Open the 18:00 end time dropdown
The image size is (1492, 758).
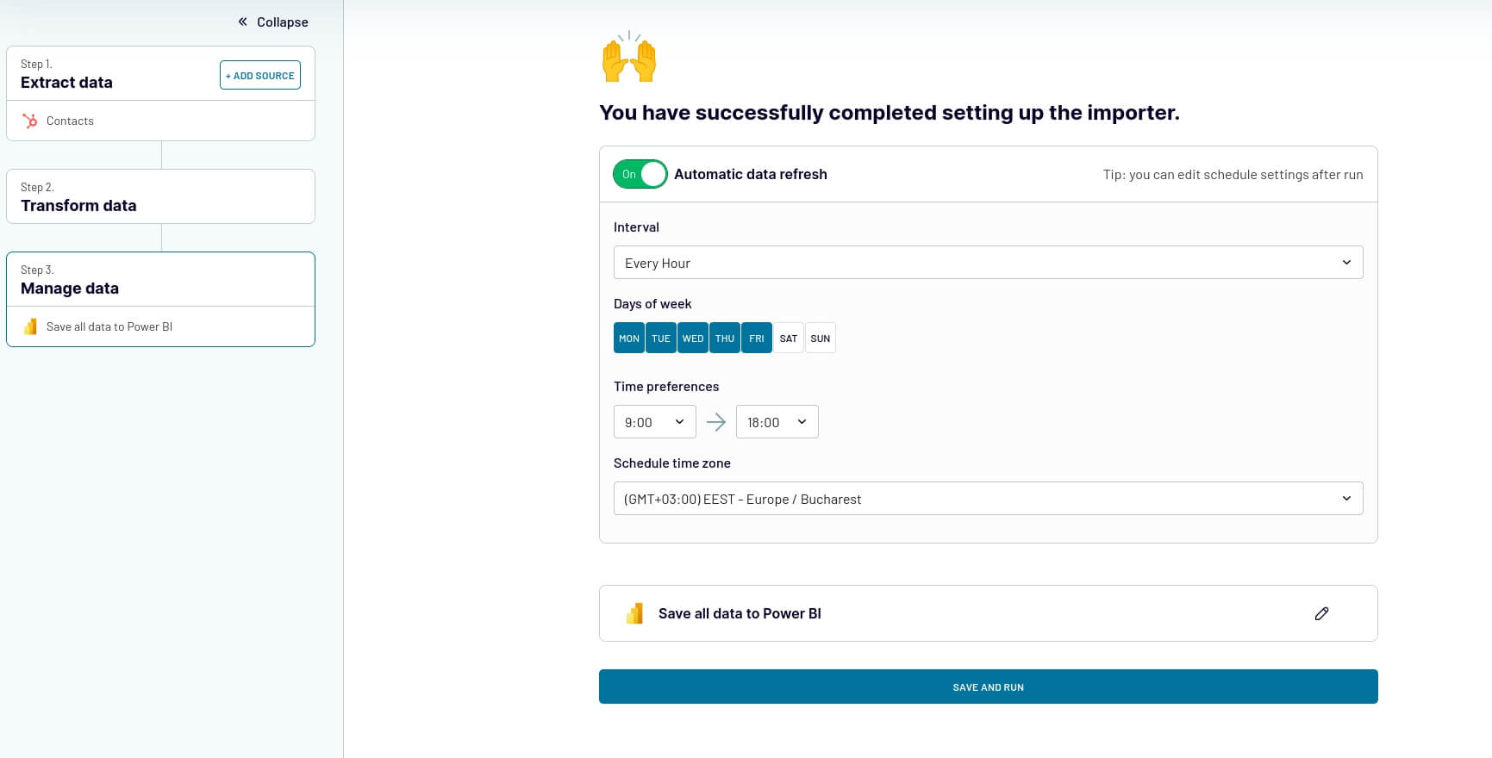(x=777, y=421)
